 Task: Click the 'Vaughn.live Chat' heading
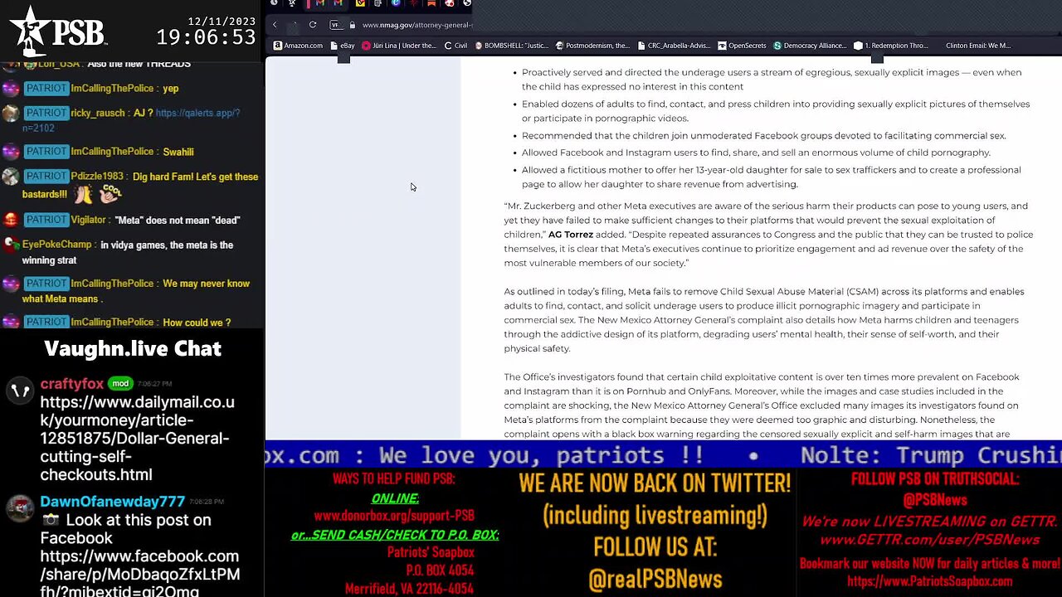133,349
